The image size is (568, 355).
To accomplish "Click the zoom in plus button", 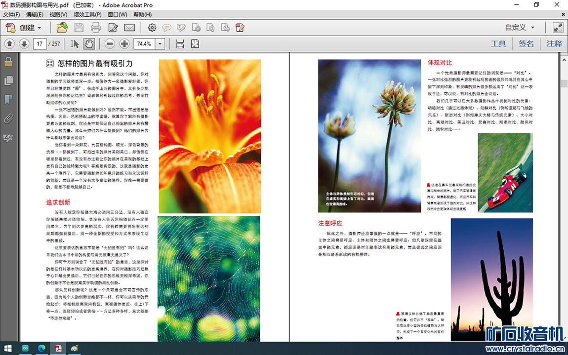I will [124, 44].
